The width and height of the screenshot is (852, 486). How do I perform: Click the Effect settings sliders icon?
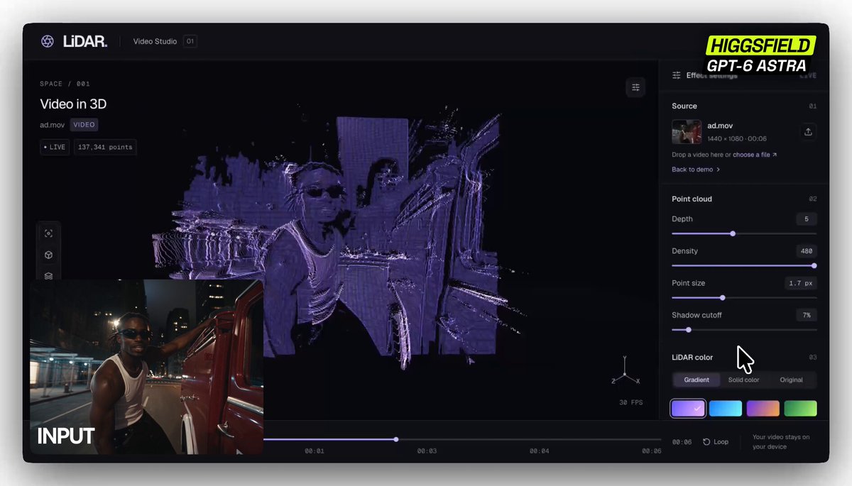pos(677,75)
